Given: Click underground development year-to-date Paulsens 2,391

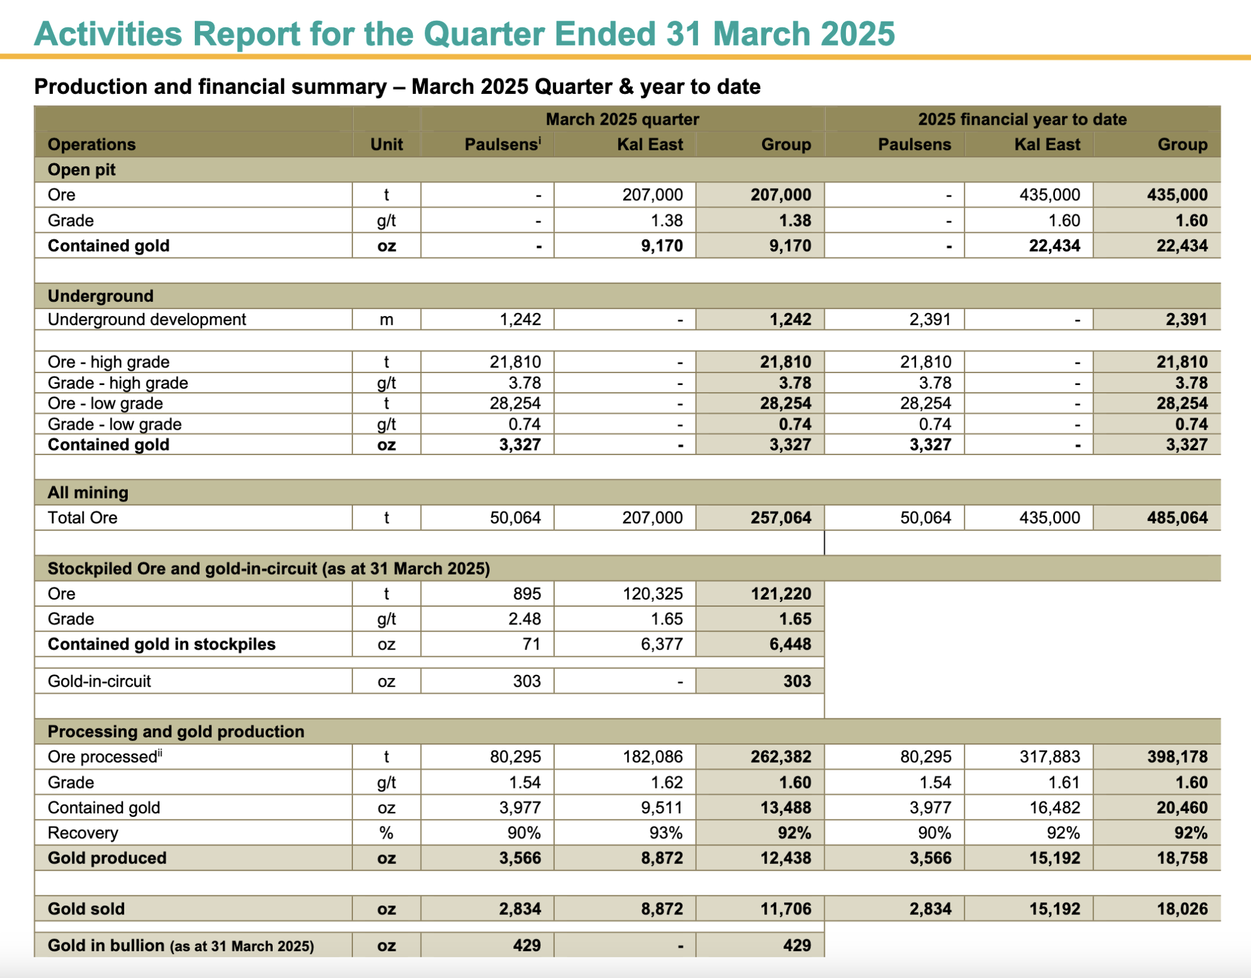Looking at the screenshot, I should pyautogui.click(x=930, y=320).
